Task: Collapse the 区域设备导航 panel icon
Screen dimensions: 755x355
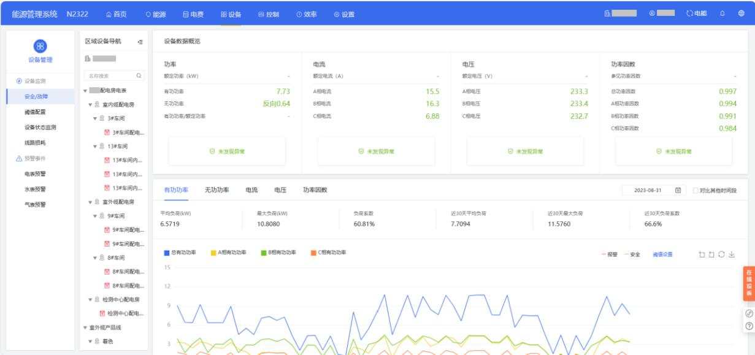Action: coord(139,41)
